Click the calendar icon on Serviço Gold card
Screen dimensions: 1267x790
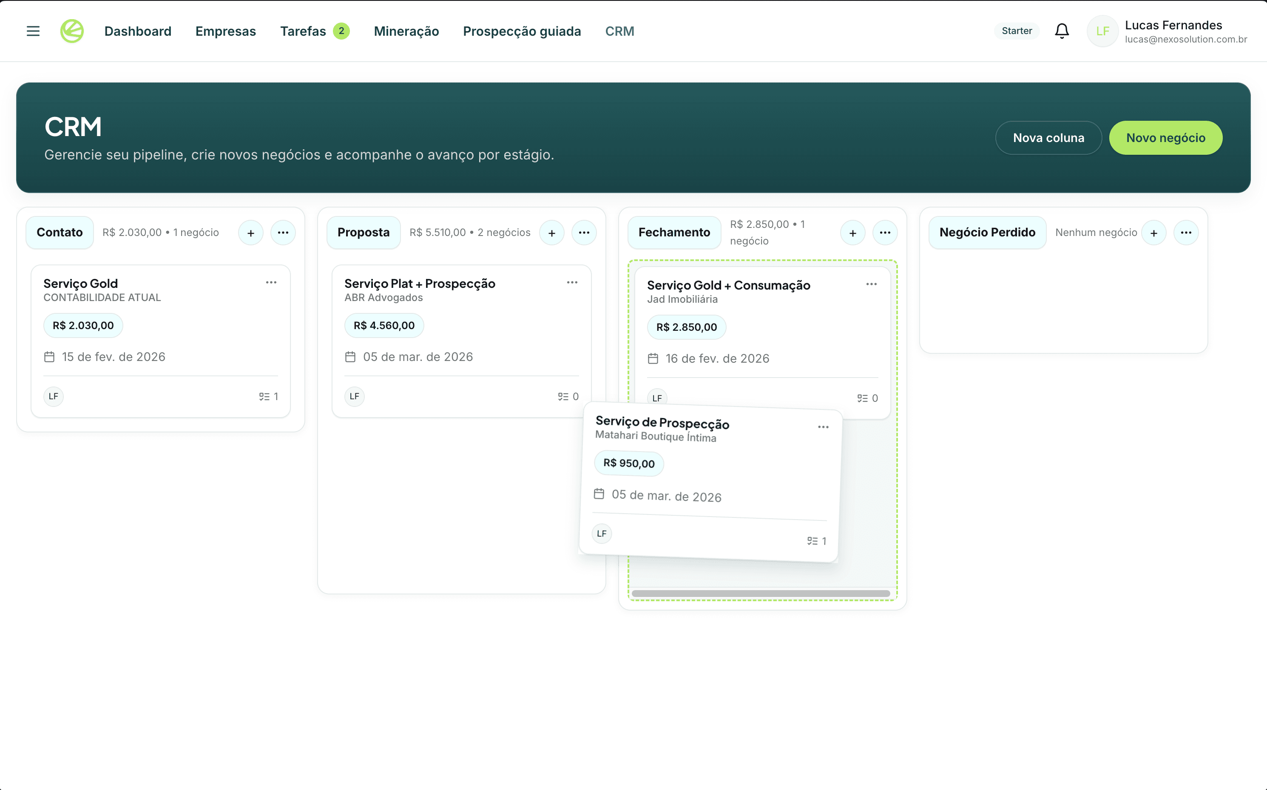[50, 357]
